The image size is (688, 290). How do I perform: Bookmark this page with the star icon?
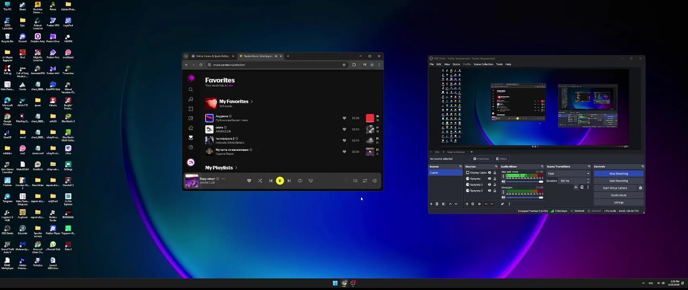pyautogui.click(x=344, y=65)
